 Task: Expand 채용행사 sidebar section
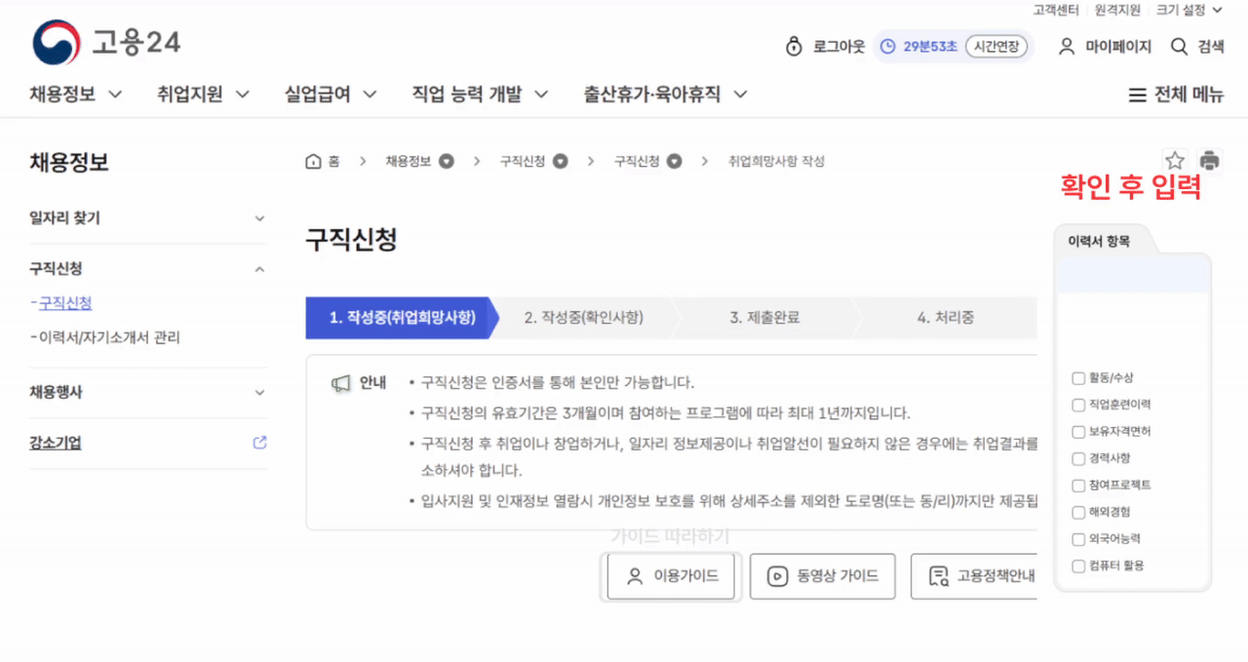coord(259,392)
